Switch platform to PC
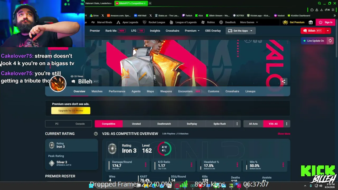Screen dimensions: 338x190 (x=57, y=124)
